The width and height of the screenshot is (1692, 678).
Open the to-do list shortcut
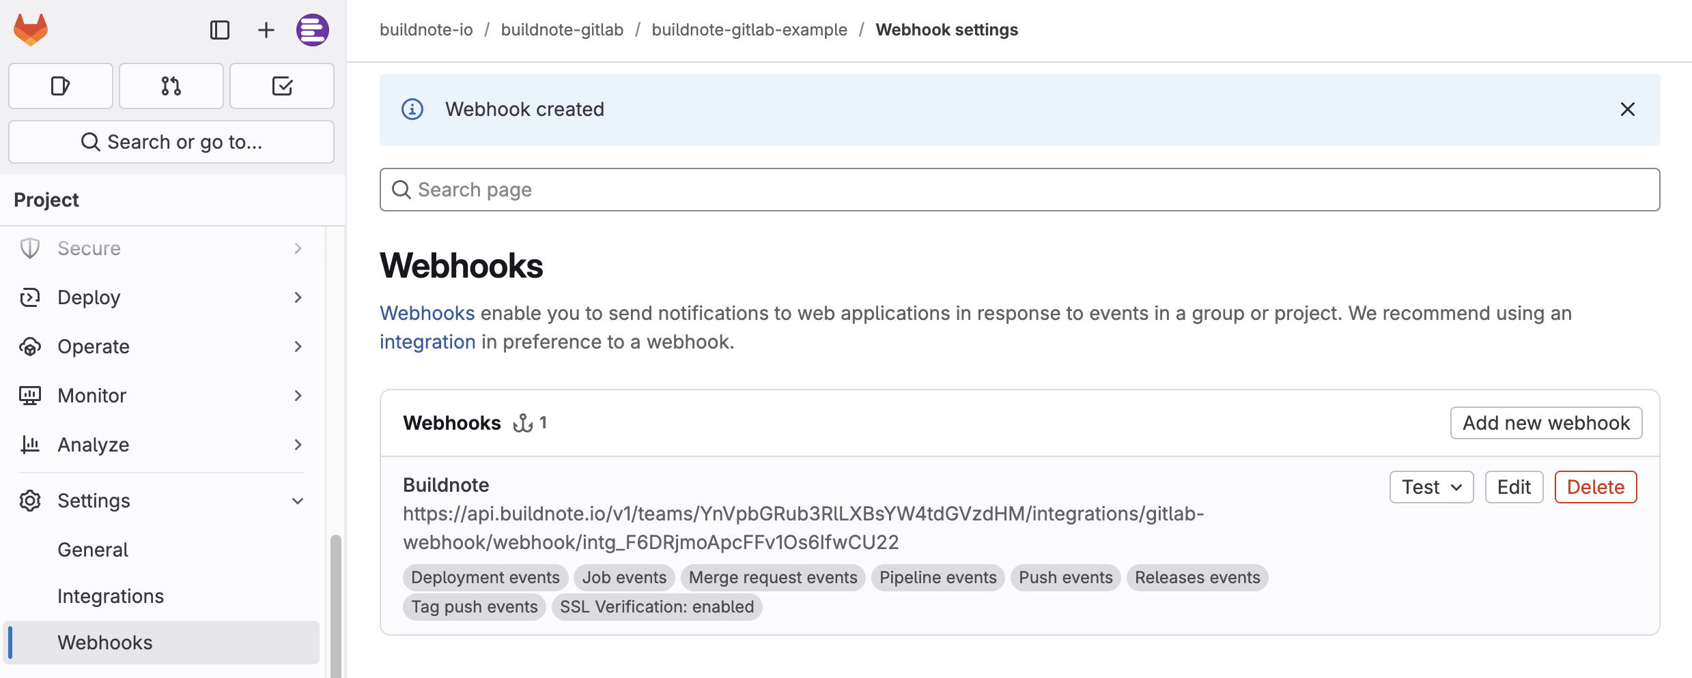(x=282, y=86)
